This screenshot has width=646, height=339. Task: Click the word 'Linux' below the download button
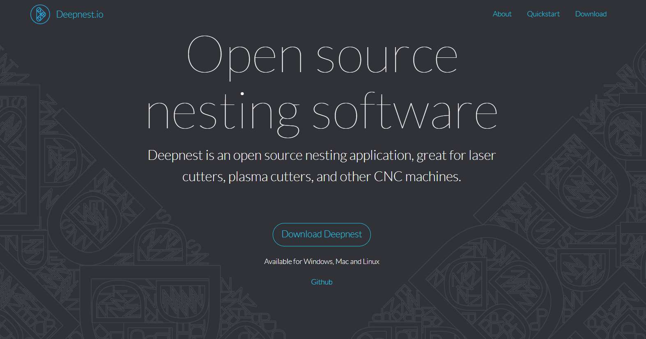click(x=371, y=262)
